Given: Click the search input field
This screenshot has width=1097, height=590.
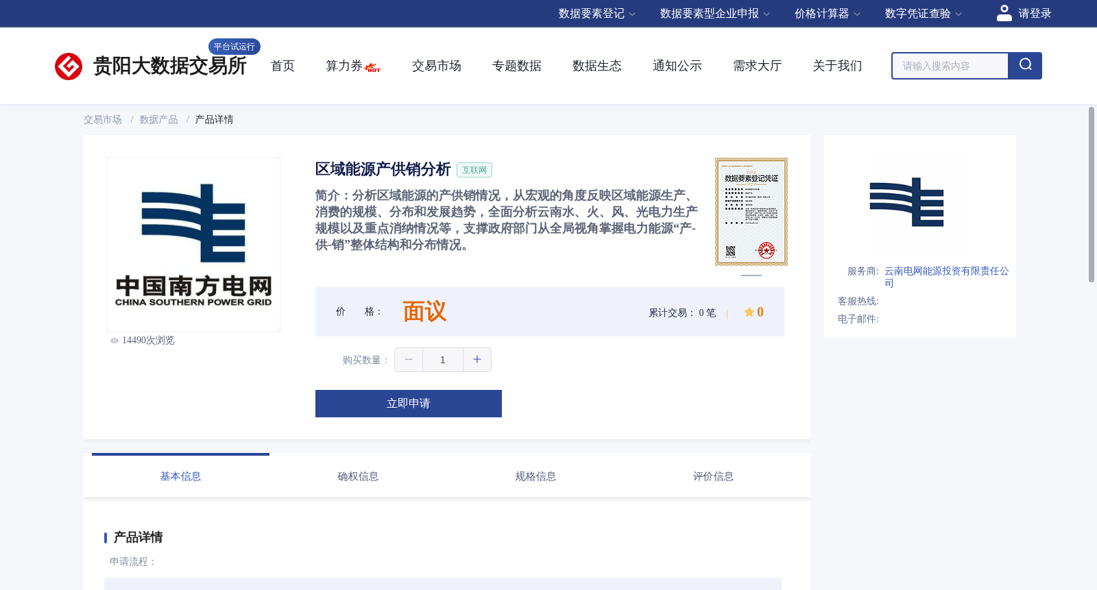Looking at the screenshot, I should click(950, 66).
